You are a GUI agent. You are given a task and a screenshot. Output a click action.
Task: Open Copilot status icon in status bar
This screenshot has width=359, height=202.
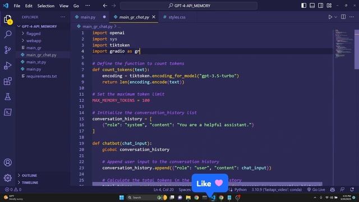(333, 190)
